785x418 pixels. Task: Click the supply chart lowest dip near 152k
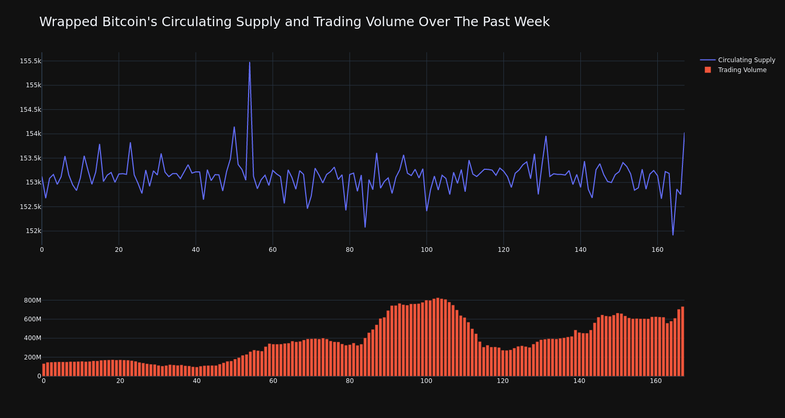pos(673,235)
